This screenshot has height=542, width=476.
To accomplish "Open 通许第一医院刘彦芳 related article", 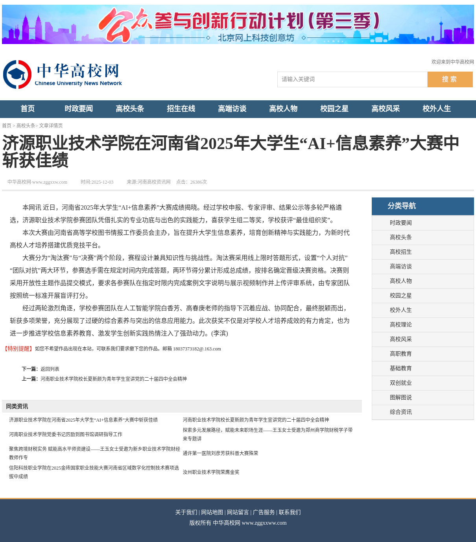I will coord(220,454).
